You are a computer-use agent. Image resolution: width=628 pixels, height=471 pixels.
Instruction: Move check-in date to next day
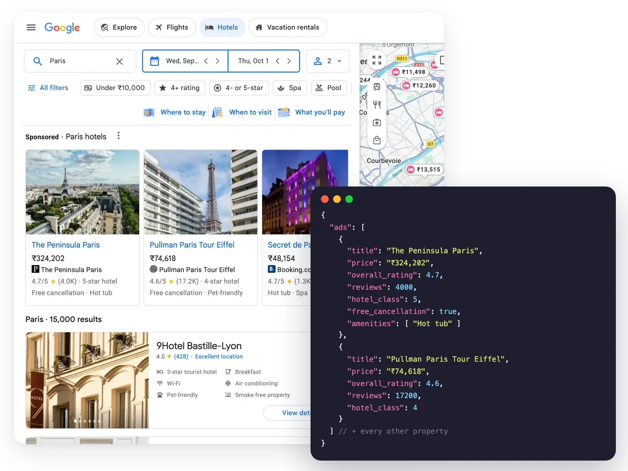point(218,61)
